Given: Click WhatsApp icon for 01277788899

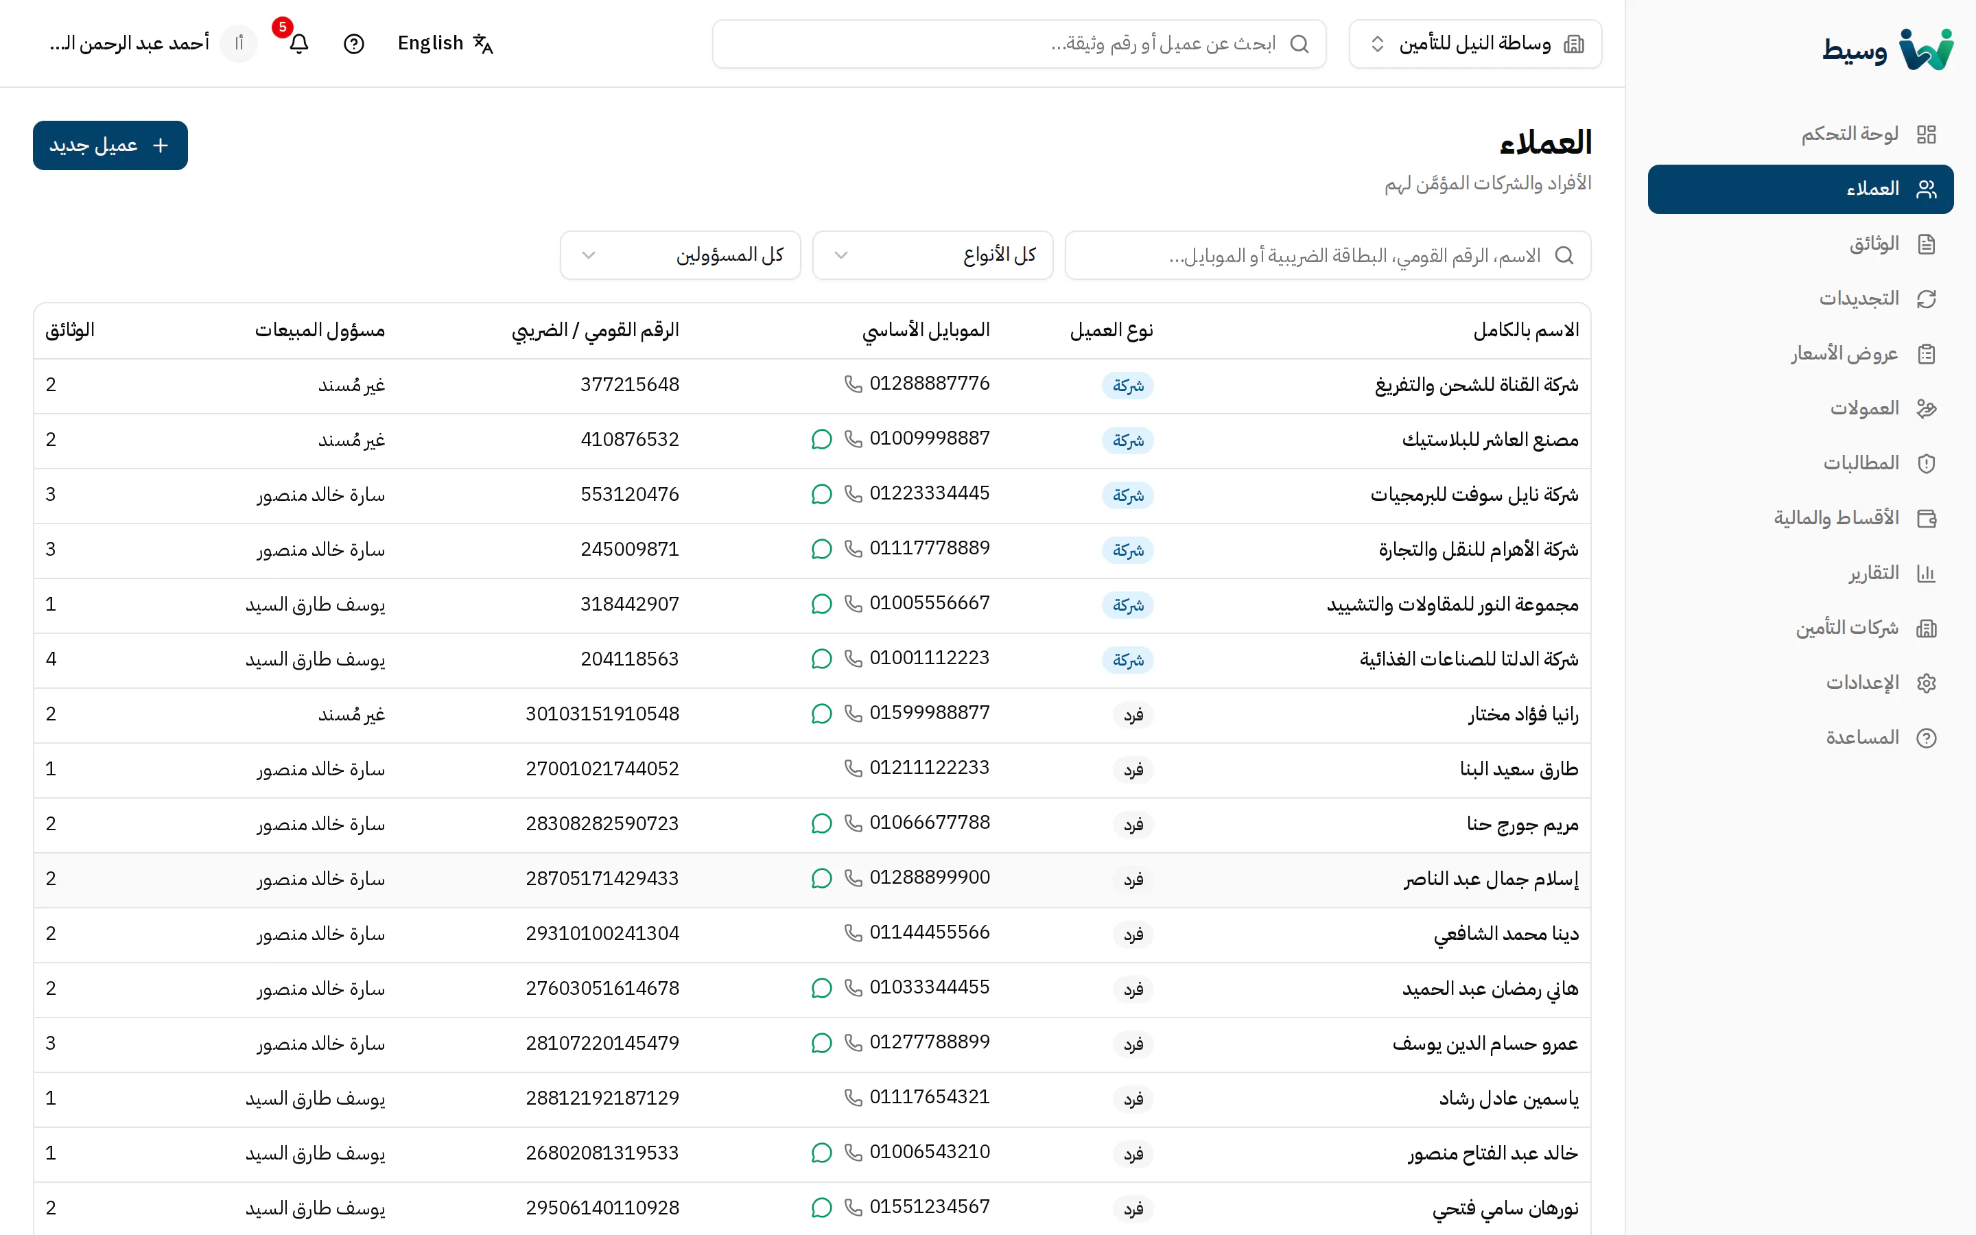Looking at the screenshot, I should [x=821, y=1043].
